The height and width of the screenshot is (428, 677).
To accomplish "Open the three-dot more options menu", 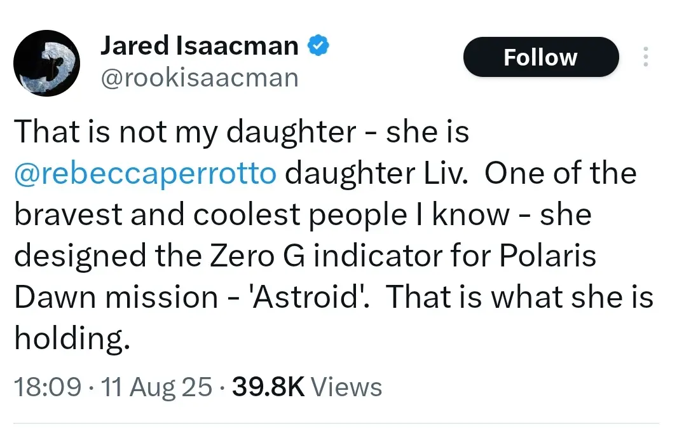I will tap(645, 57).
